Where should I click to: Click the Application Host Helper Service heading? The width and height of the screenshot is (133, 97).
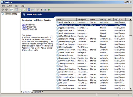tap(36, 20)
